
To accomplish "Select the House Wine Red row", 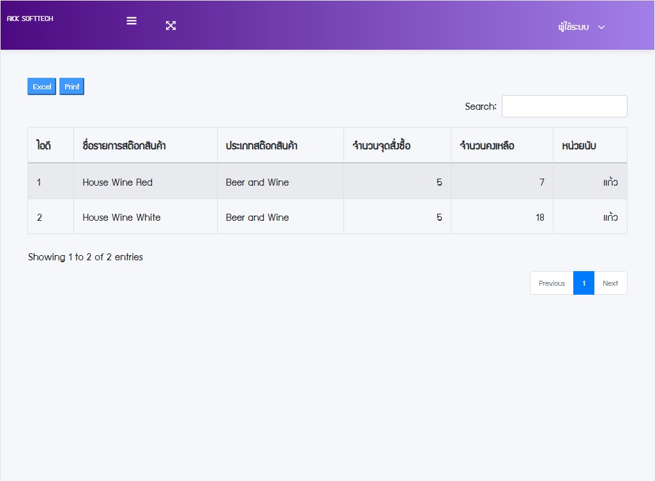I will point(117,182).
